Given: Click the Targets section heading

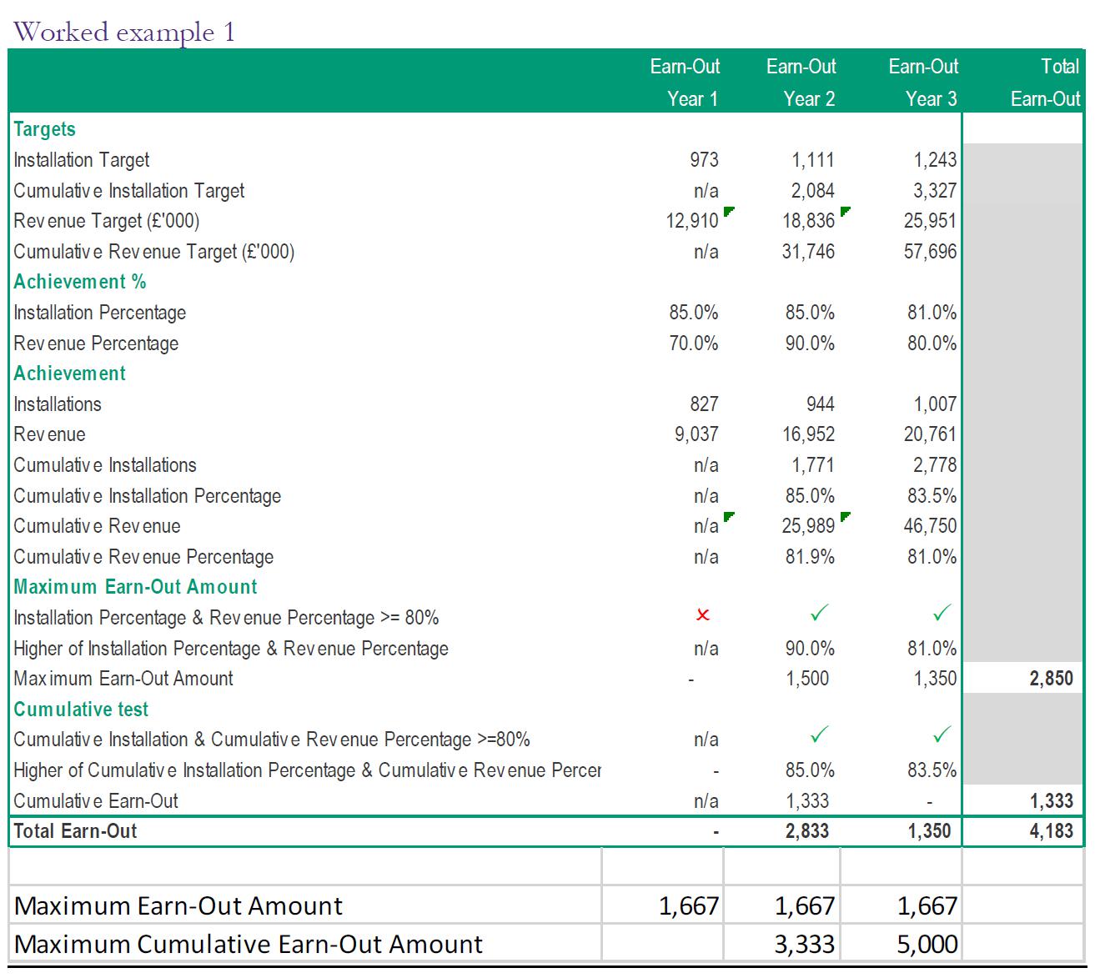Looking at the screenshot, I should 45,129.
